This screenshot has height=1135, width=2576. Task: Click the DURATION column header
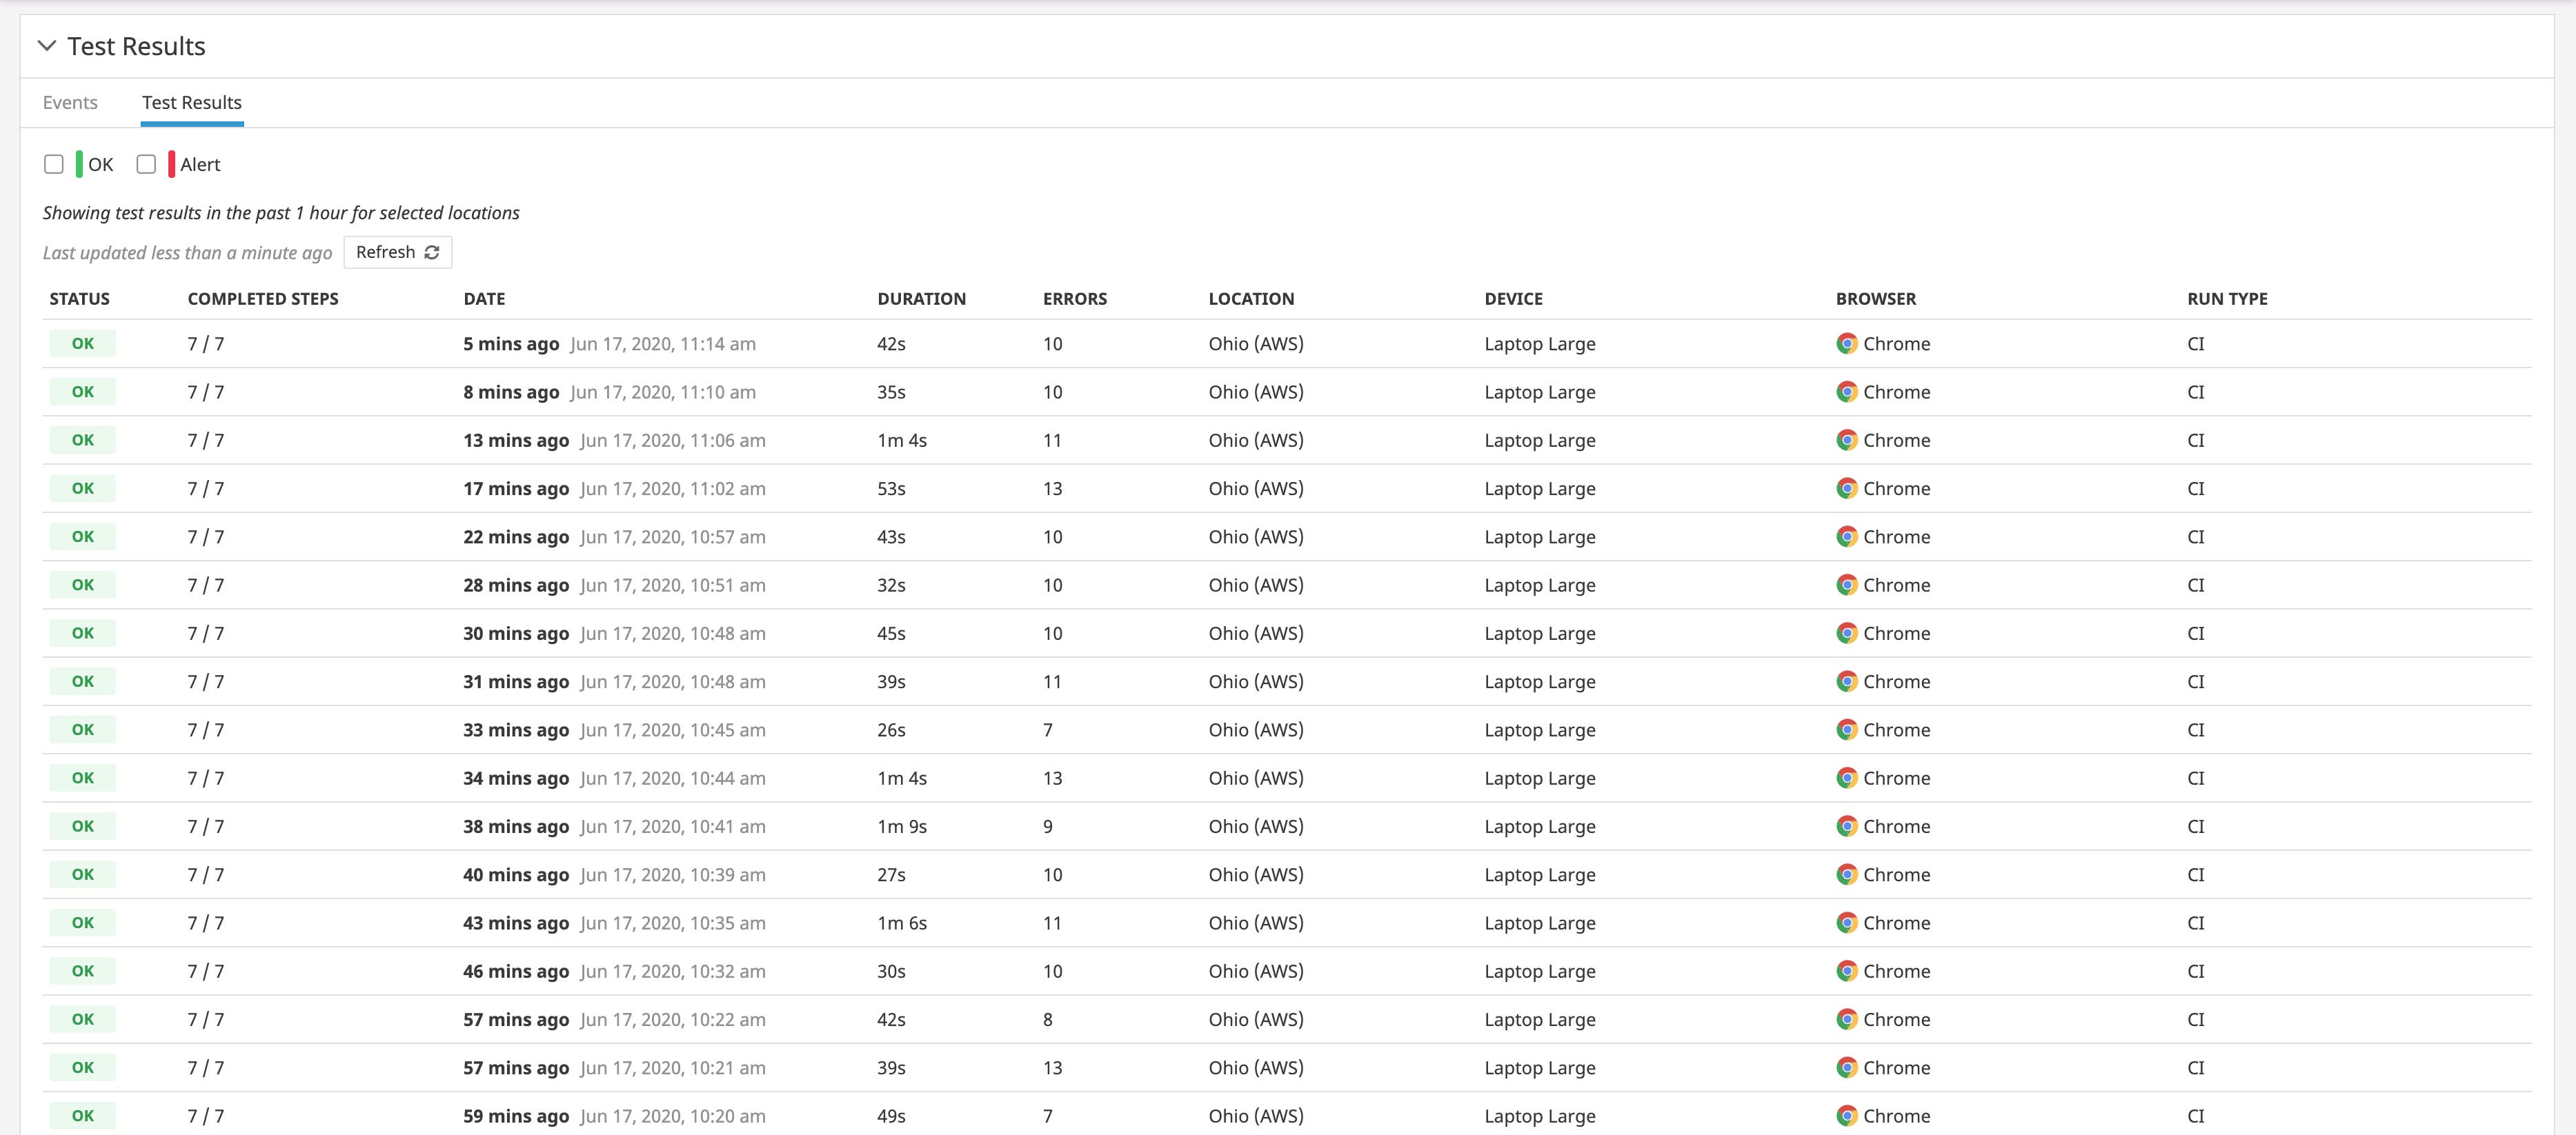coord(921,298)
